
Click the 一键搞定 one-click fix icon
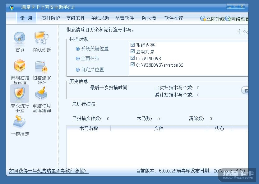point(20,122)
